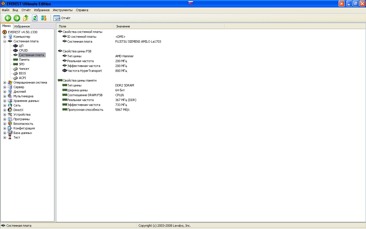The width and height of the screenshot is (366, 229).
Task: Click the Поле column header
Action: (85, 26)
